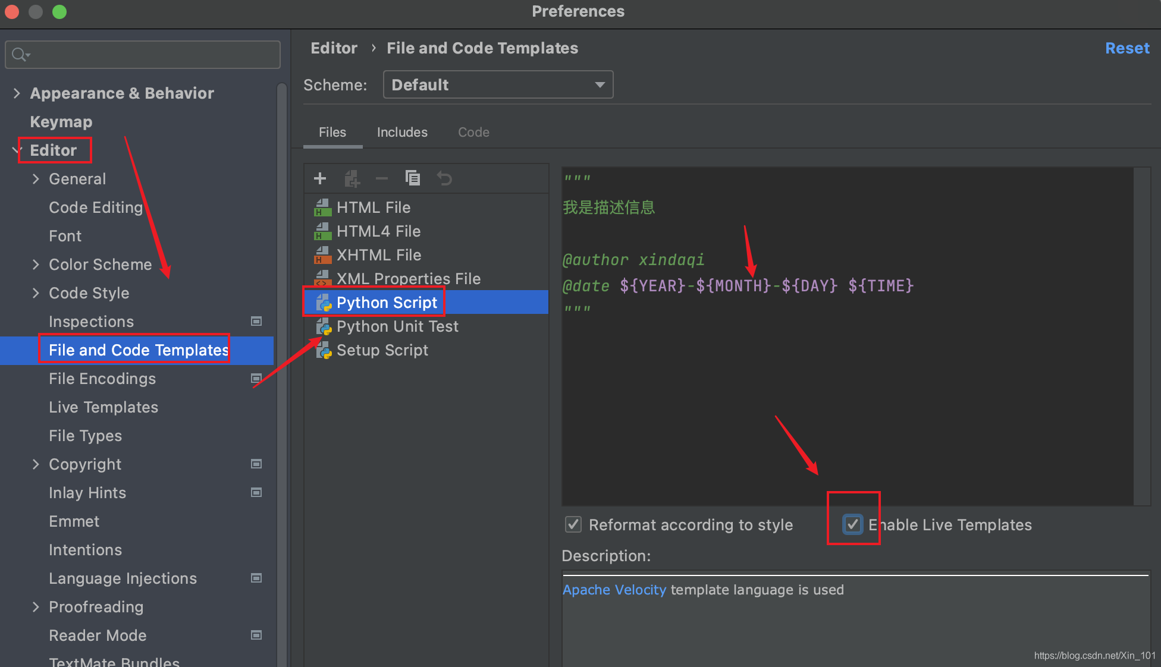This screenshot has height=667, width=1161.
Task: Select Code Editing settings
Action: [96, 207]
